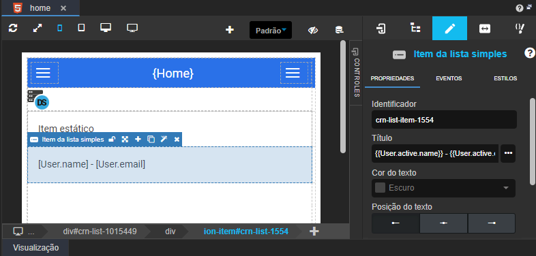Duplicate the selected simple list item
This screenshot has height=256, width=536.
151,139
